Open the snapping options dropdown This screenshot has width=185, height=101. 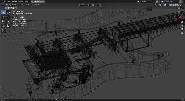point(97,5)
